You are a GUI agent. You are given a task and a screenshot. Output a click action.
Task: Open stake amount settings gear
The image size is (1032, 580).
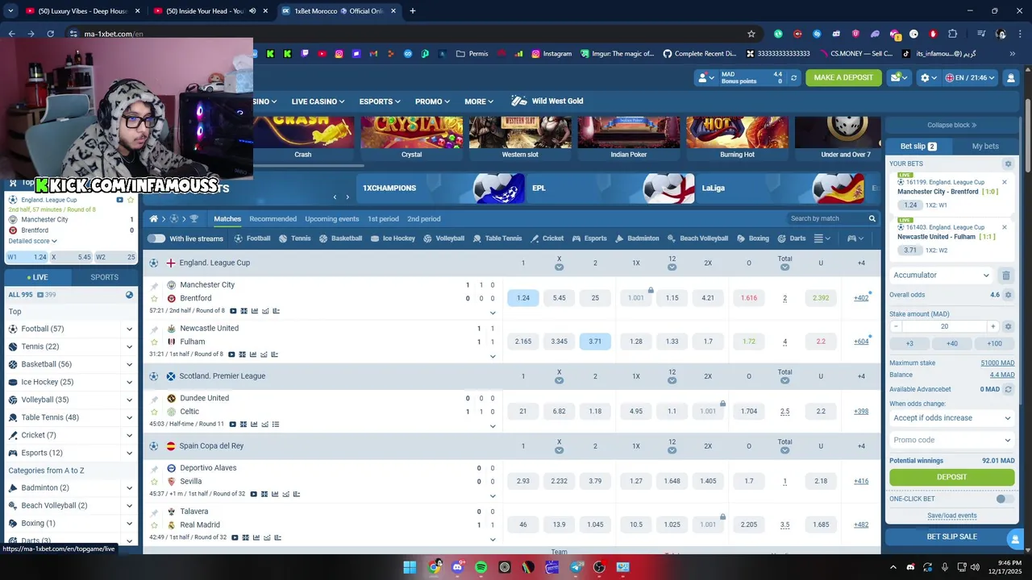pyautogui.click(x=1008, y=326)
